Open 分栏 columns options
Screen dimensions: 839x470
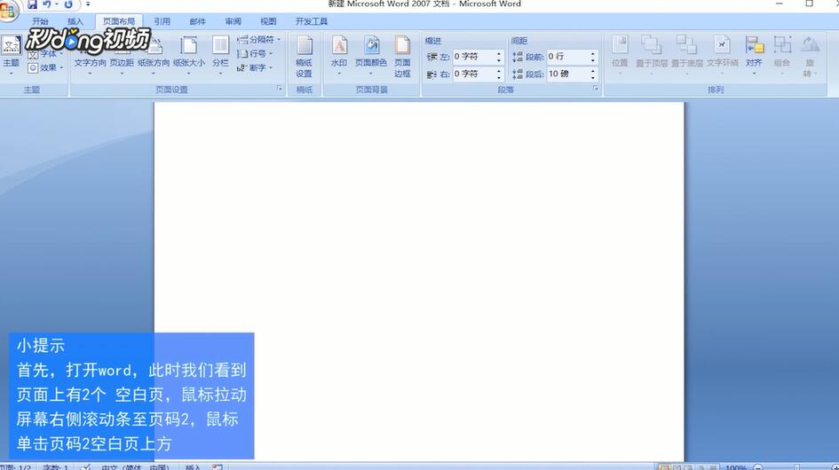(x=220, y=56)
